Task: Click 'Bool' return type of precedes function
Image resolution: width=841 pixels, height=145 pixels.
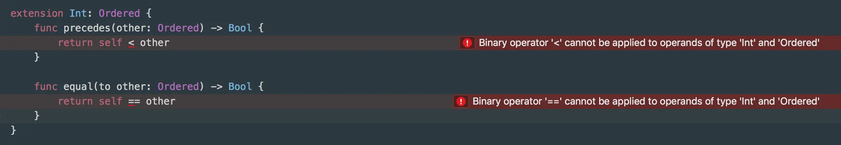Action: click(x=240, y=28)
